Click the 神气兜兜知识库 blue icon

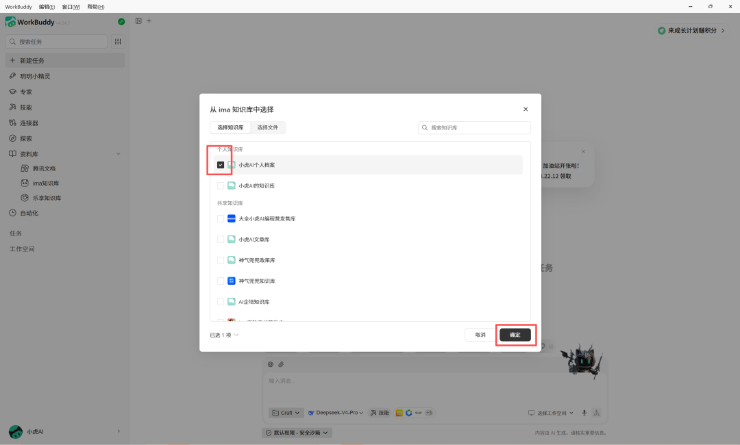click(232, 281)
